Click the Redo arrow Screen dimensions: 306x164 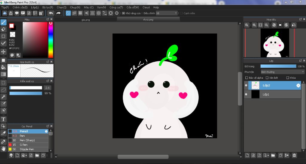pos(58,13)
